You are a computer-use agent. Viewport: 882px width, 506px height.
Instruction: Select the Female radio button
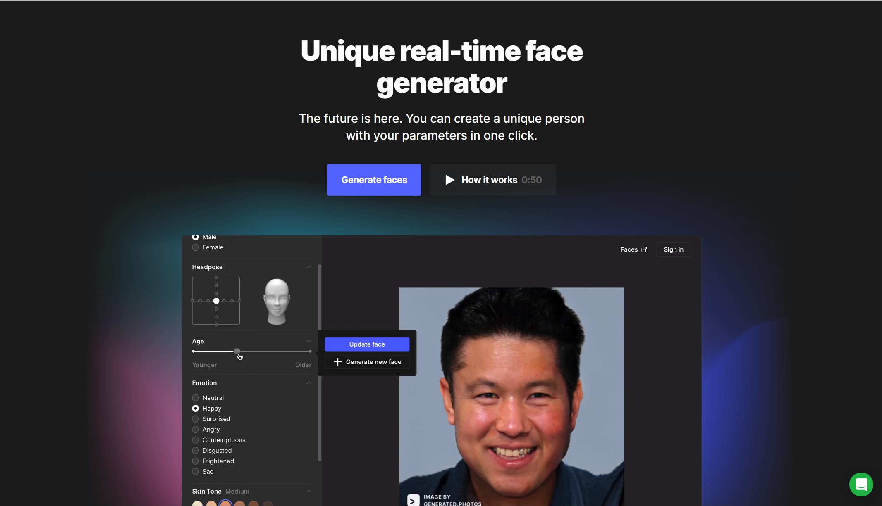(x=195, y=247)
